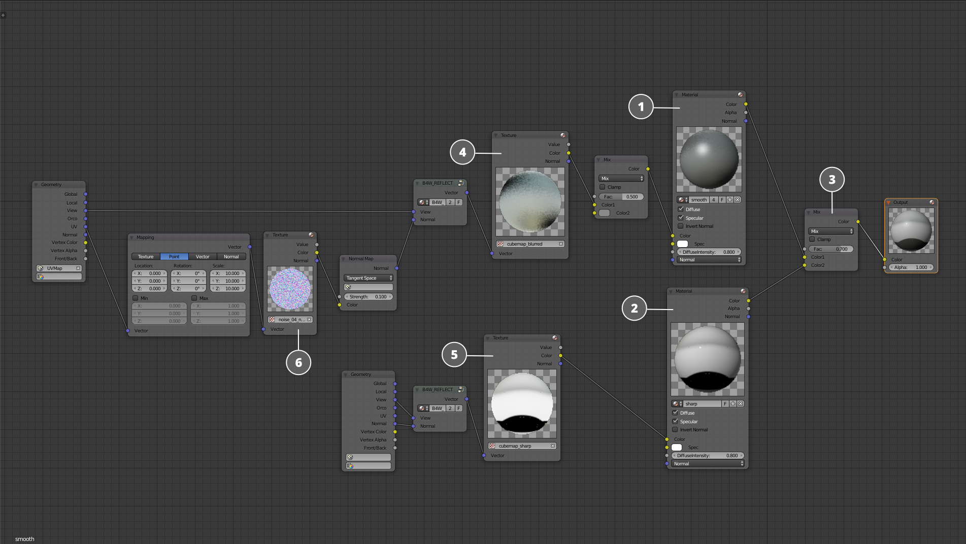Click the noise_04 texture name field
The width and height of the screenshot is (966, 544).
click(x=291, y=320)
